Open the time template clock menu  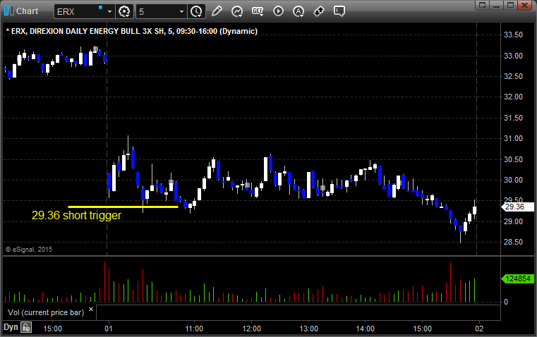pos(197,11)
